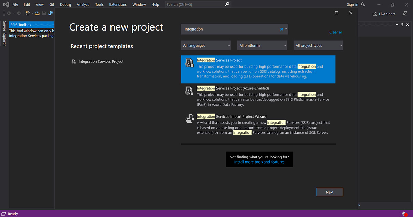Viewport: 413px width, 217px height.
Task: Select the Integration Services Project (Azure-Enabled) template
Action: point(258,97)
